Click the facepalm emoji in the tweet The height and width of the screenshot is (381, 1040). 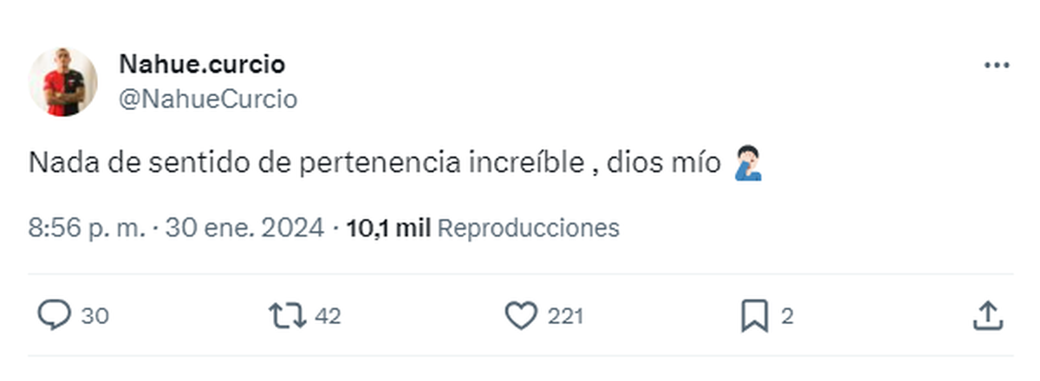pos(747,163)
